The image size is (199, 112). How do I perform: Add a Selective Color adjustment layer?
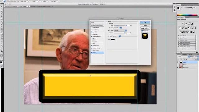point(194,32)
